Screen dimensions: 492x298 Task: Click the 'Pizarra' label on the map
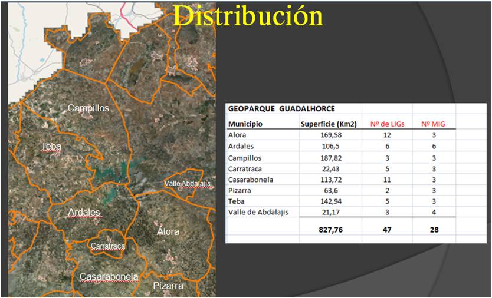(x=168, y=286)
